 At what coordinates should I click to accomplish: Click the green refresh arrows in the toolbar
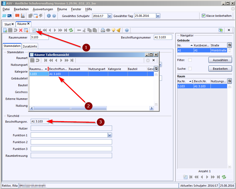point(71,30)
